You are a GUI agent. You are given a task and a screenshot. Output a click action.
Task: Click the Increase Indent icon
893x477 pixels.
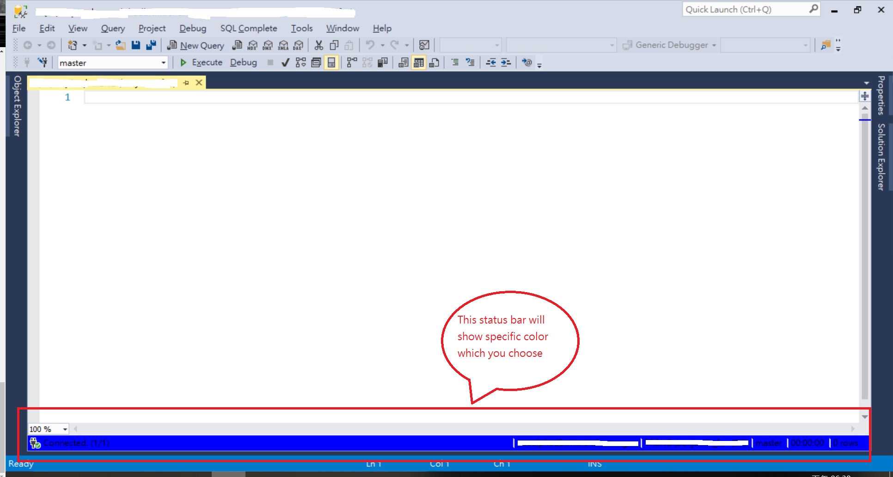coord(506,62)
